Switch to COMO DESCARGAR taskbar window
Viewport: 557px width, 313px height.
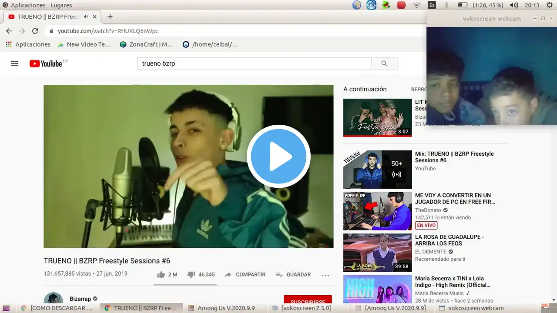coord(57,308)
